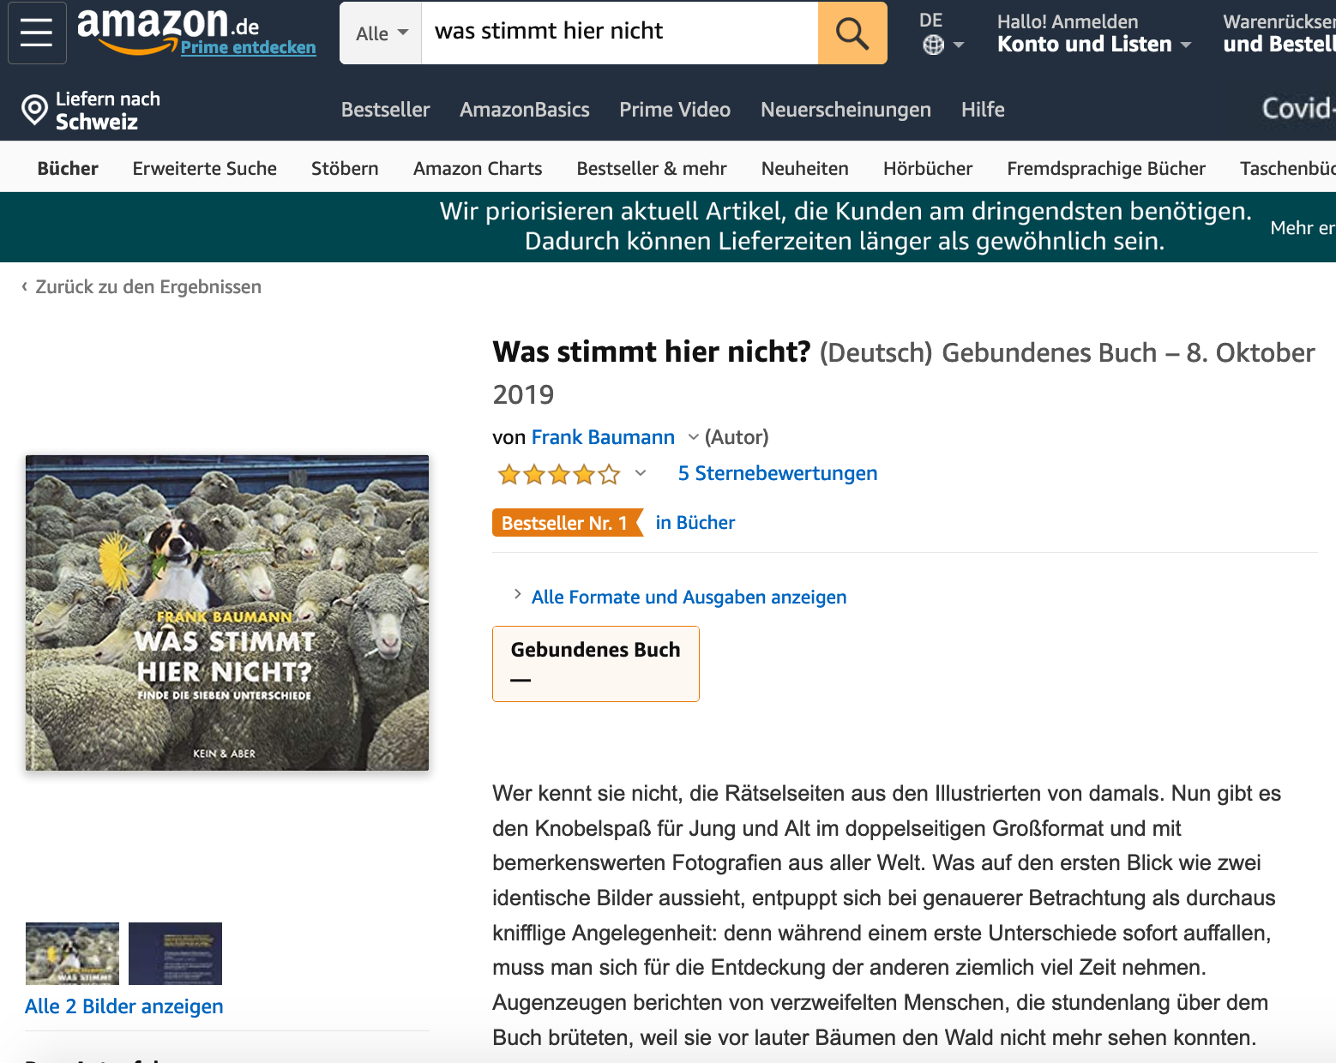Open the Alle search category dropdown
The width and height of the screenshot is (1336, 1063).
[381, 33]
